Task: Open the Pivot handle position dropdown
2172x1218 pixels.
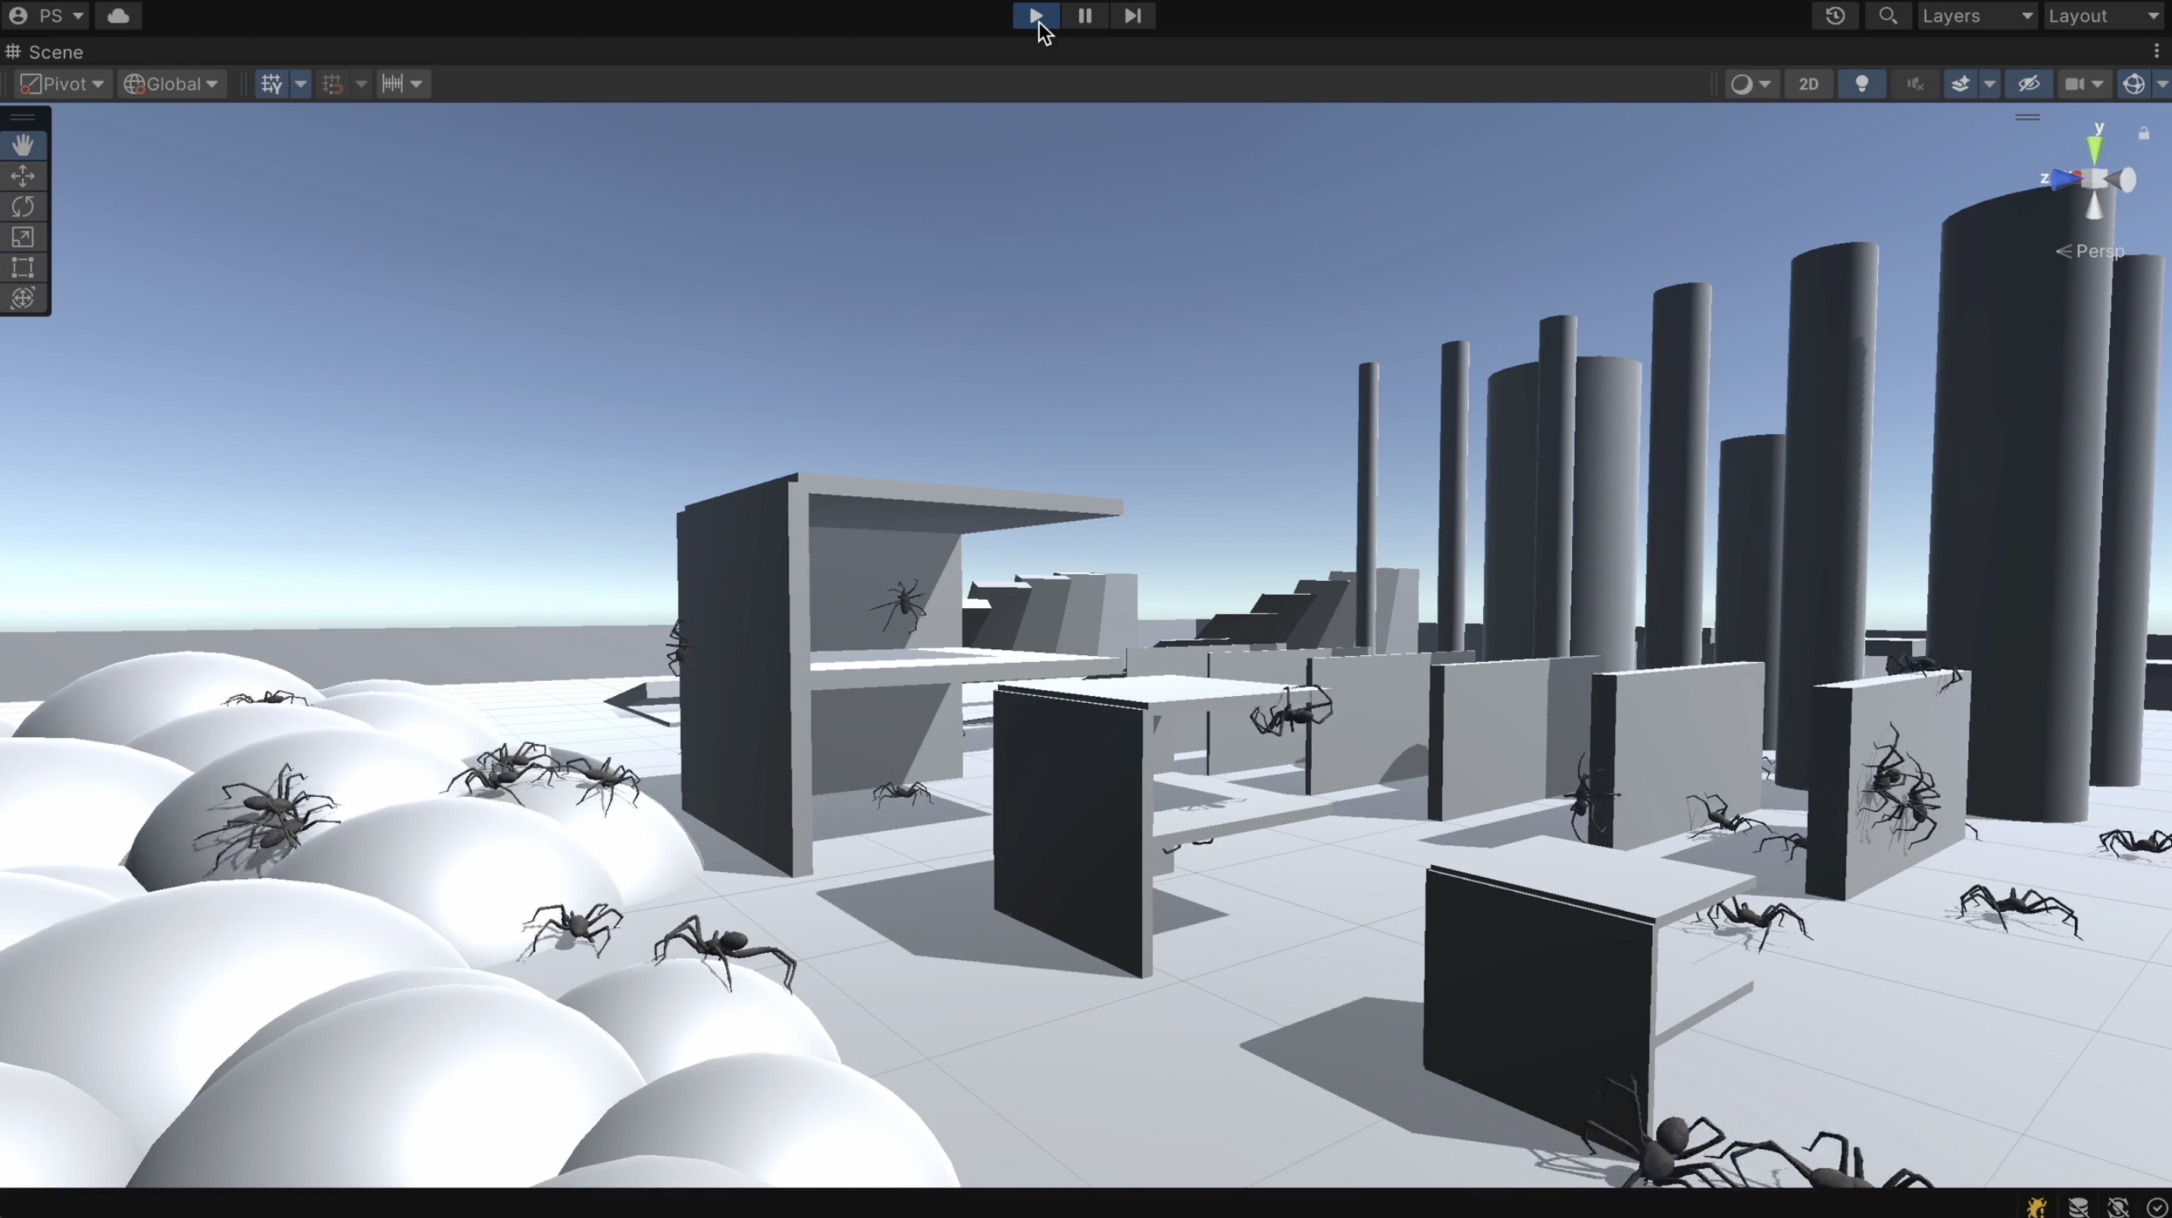Action: [63, 83]
